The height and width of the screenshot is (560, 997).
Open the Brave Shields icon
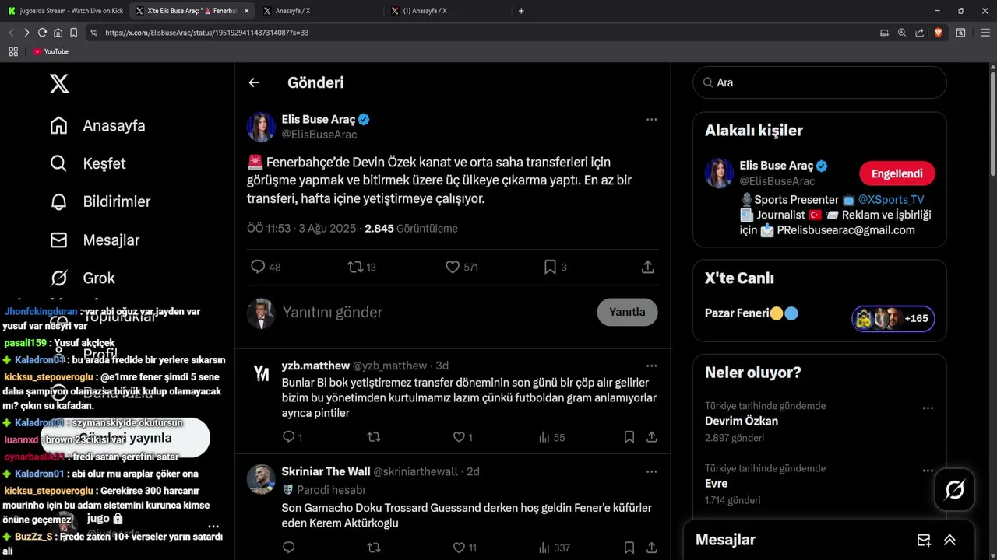point(938,33)
